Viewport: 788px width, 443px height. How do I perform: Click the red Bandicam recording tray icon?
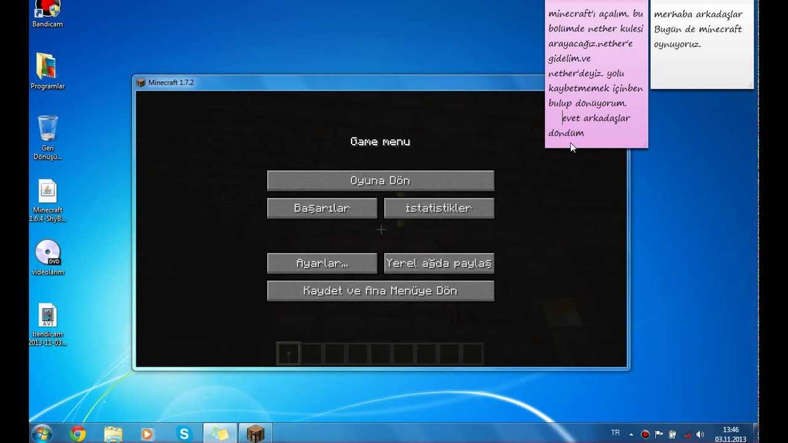pos(645,434)
